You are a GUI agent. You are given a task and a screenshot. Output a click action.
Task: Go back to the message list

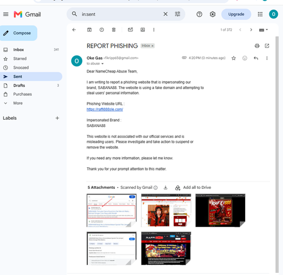click(74, 29)
